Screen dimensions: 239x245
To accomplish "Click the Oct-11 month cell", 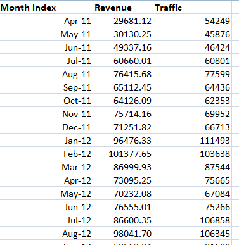I will click(x=46, y=101).
